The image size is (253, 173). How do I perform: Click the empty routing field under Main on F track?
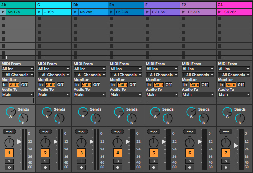point(162,100)
